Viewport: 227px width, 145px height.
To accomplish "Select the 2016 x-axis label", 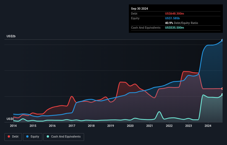I will 52,126.
